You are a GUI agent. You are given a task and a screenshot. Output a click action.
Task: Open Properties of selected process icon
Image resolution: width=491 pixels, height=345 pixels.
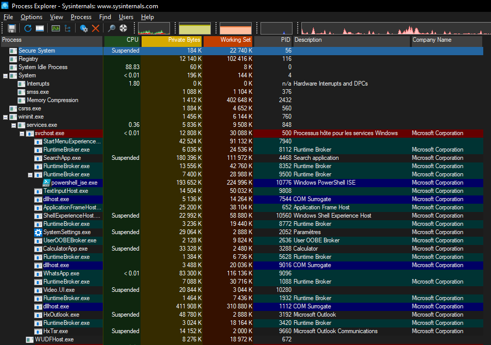point(84,28)
